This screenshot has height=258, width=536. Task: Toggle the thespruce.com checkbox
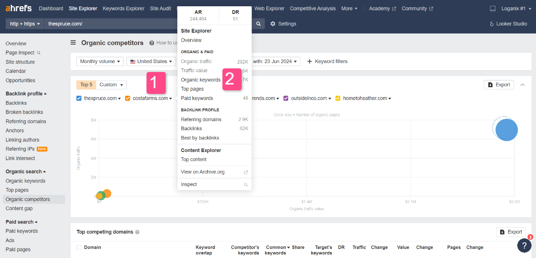(79, 98)
